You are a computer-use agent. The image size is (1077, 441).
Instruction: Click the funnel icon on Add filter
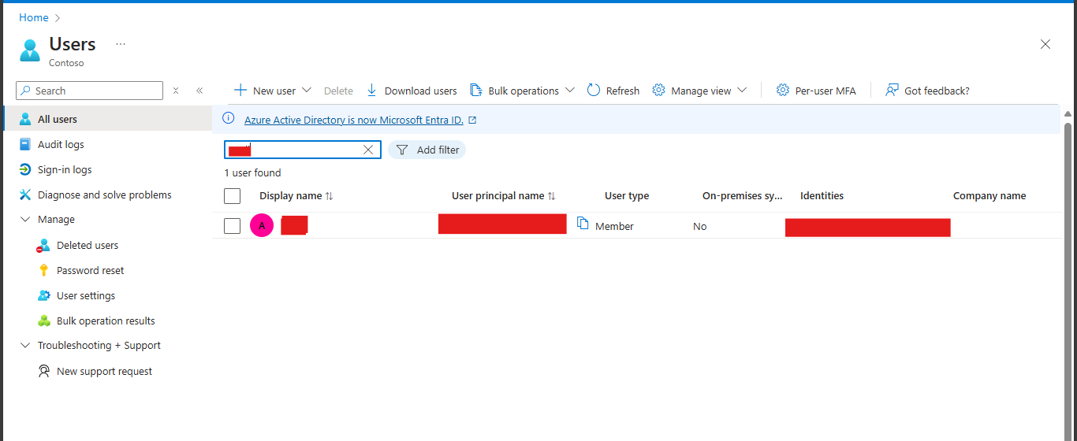(x=402, y=150)
